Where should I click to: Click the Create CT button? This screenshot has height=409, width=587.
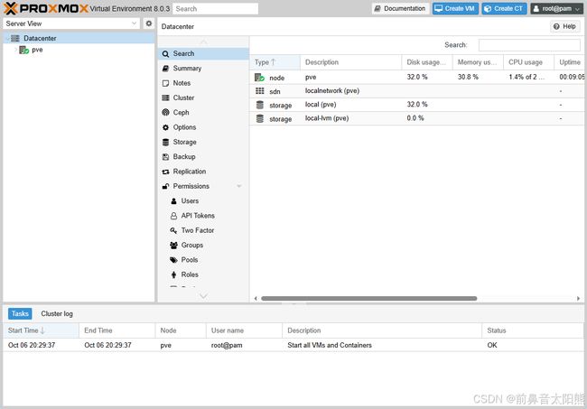(504, 8)
